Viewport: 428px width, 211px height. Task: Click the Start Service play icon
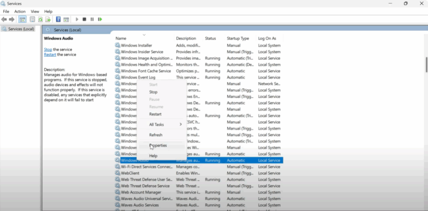click(x=77, y=19)
